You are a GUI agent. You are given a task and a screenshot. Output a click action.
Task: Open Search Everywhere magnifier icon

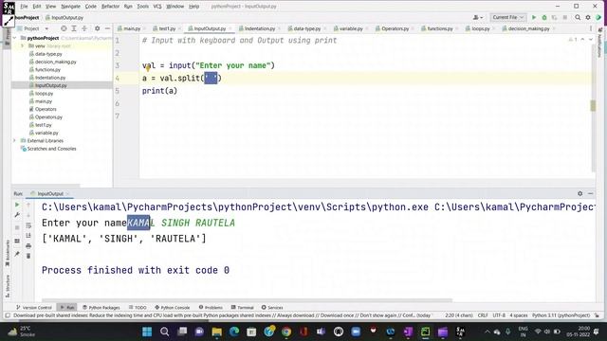click(578, 17)
